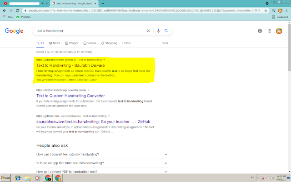
Task: Open options arrow beside github.com URL
Action: pyautogui.click(x=109, y=116)
